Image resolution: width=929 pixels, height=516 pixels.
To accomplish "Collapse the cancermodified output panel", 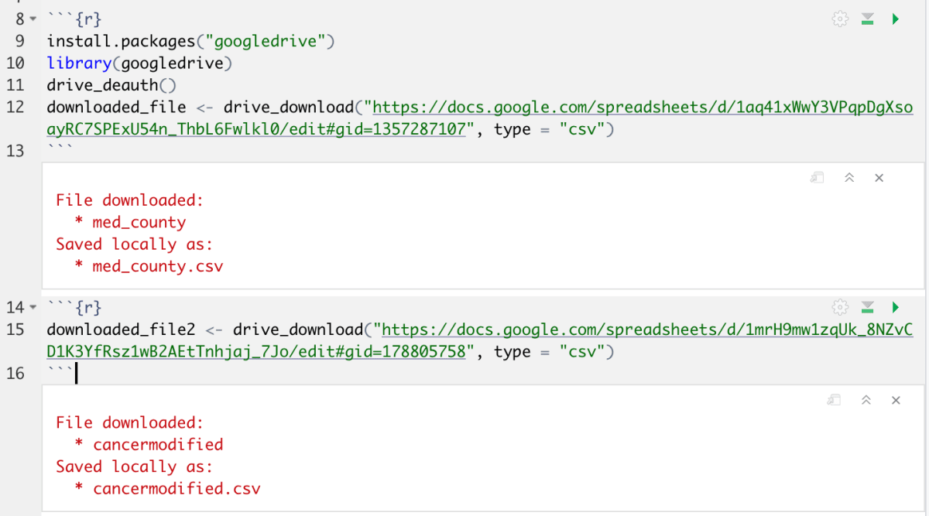I will click(866, 400).
